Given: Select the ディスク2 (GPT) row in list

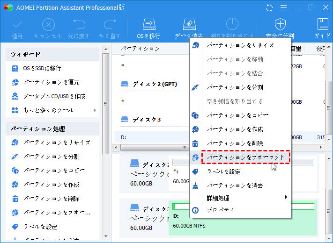Looking at the screenshot, I should [155, 84].
